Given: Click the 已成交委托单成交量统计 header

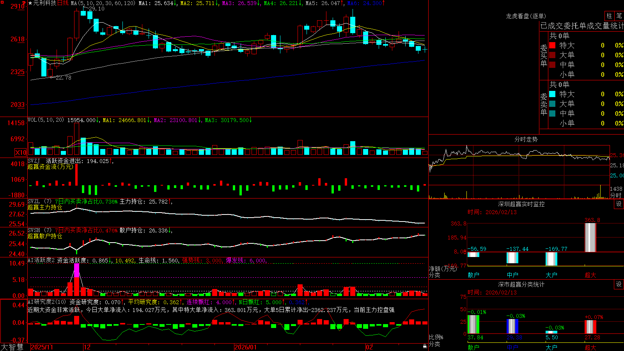Looking at the screenshot, I should point(582,26).
